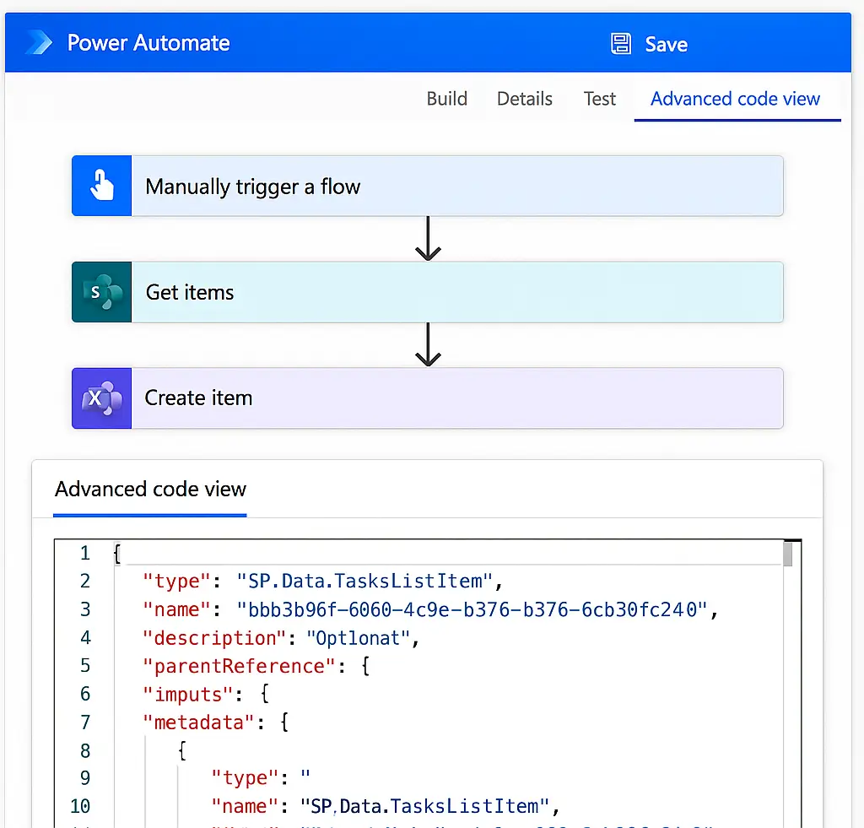Viewport: 864px width, 828px height.
Task: Click the "name" key on line 10
Action: (x=246, y=807)
